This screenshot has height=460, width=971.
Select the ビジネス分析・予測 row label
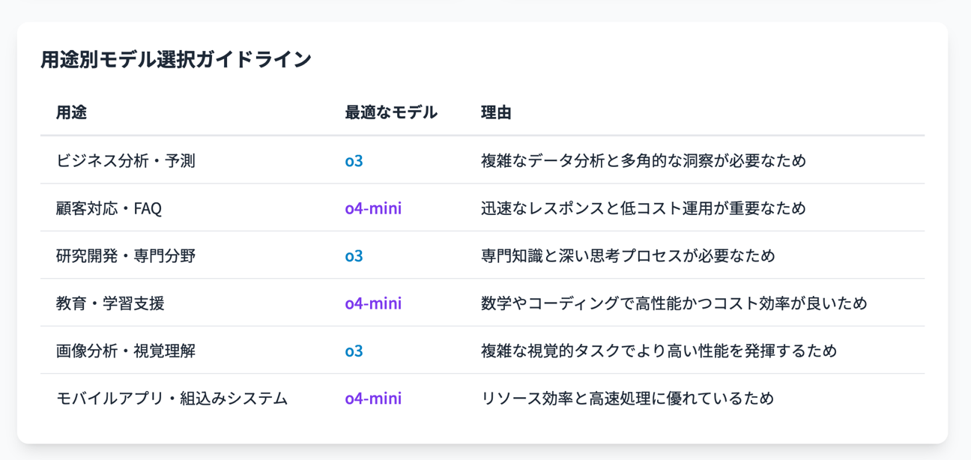pyautogui.click(x=125, y=160)
